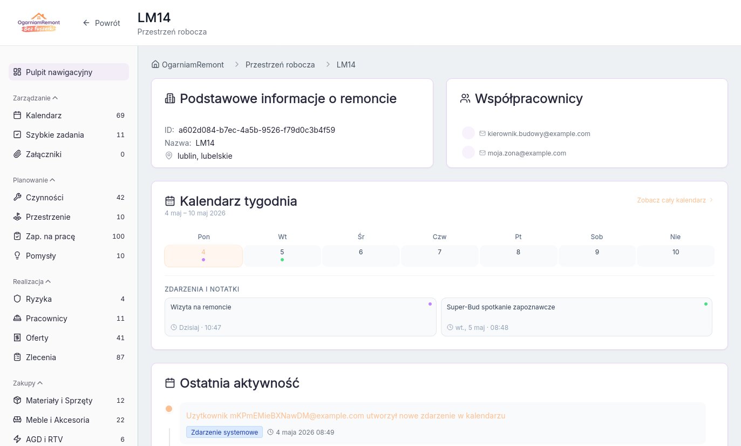This screenshot has height=446, width=741.
Task: Select Zlecenia in the sidebar
Action: [69, 357]
